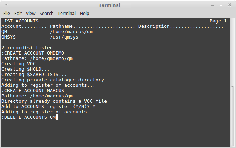The image size is (236, 148).
Task: Click the 'Account.........' column header
Action: click(x=24, y=26)
